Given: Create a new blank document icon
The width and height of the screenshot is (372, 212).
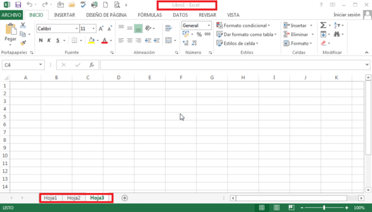Looking at the screenshot, I should (106, 5).
